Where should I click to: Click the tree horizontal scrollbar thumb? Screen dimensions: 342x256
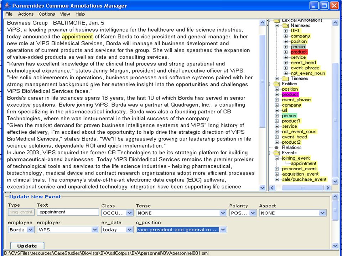pyautogui.click(x=302, y=188)
